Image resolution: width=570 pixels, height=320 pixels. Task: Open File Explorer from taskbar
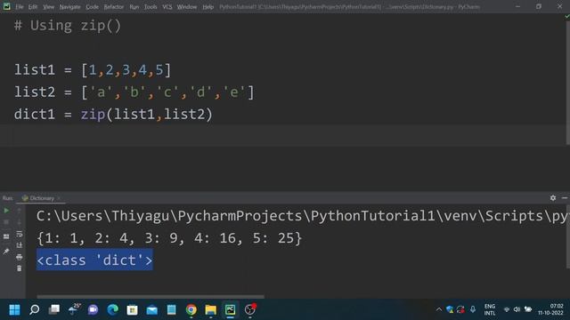pyautogui.click(x=211, y=309)
